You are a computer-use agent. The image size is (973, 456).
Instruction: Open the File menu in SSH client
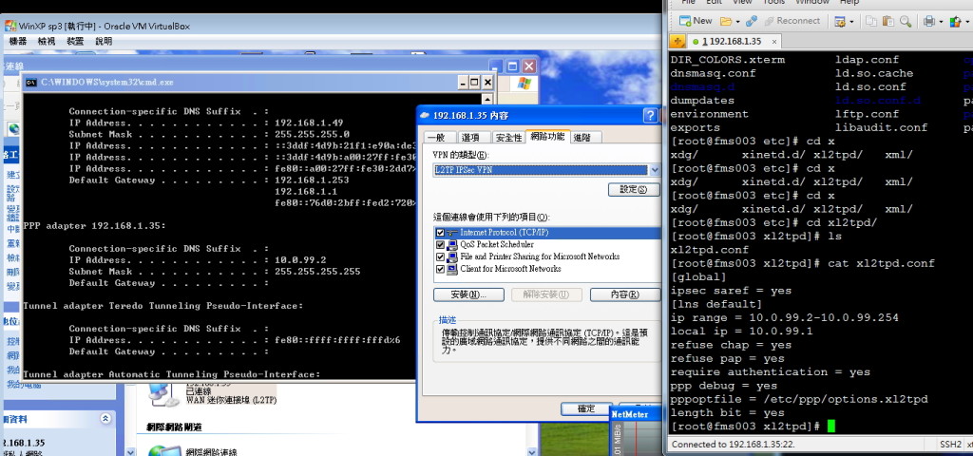click(x=688, y=3)
